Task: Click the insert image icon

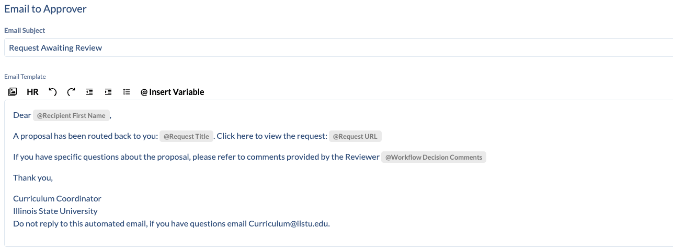Action: pos(13,92)
